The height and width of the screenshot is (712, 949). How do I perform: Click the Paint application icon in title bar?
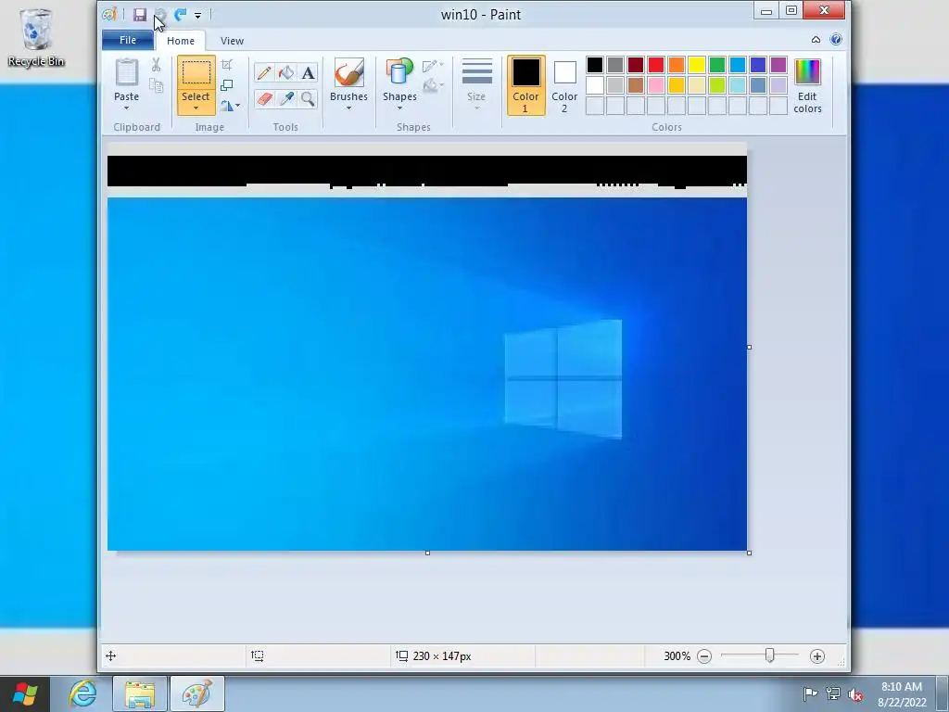point(109,14)
